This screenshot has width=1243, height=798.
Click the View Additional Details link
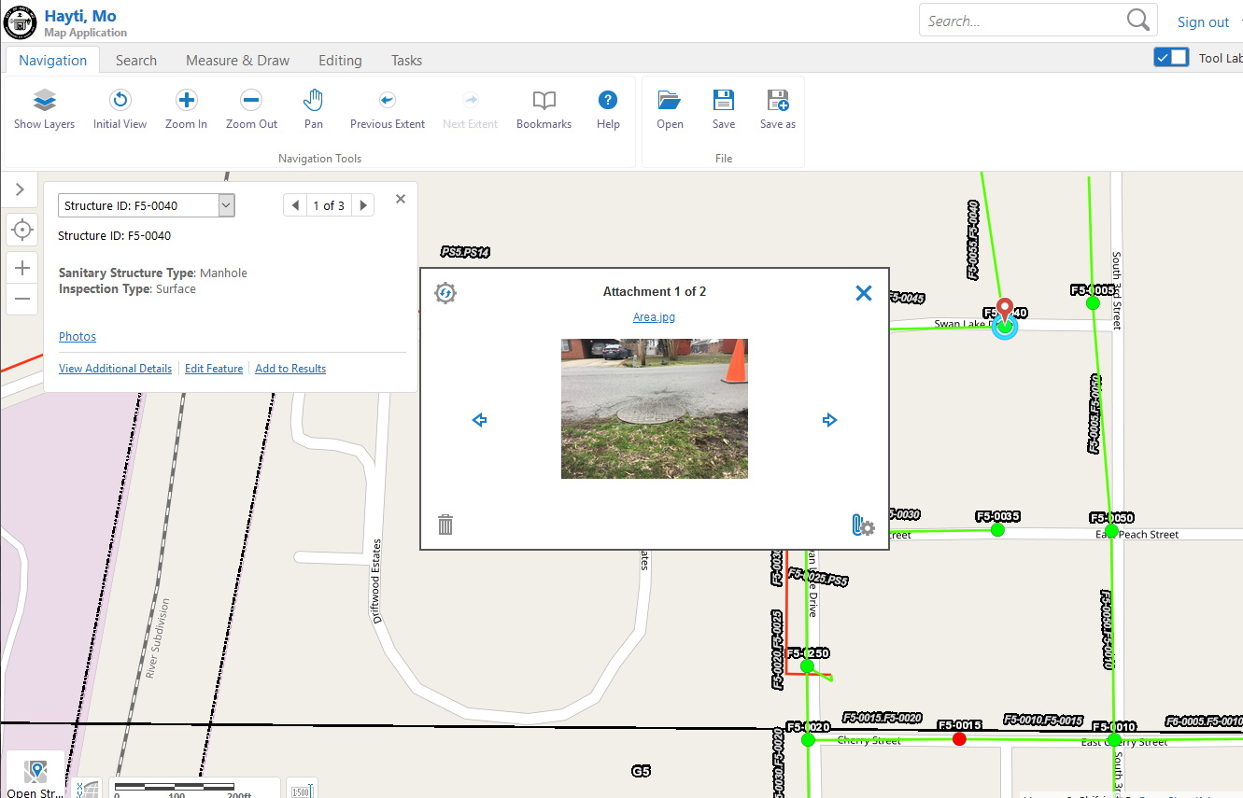[x=115, y=369]
